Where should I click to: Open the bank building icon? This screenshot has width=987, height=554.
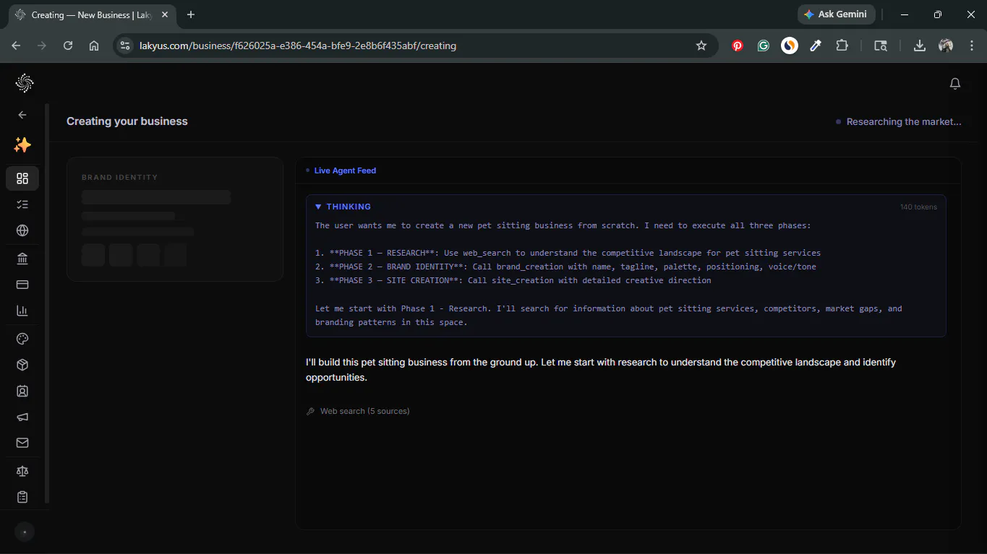pyautogui.click(x=22, y=259)
